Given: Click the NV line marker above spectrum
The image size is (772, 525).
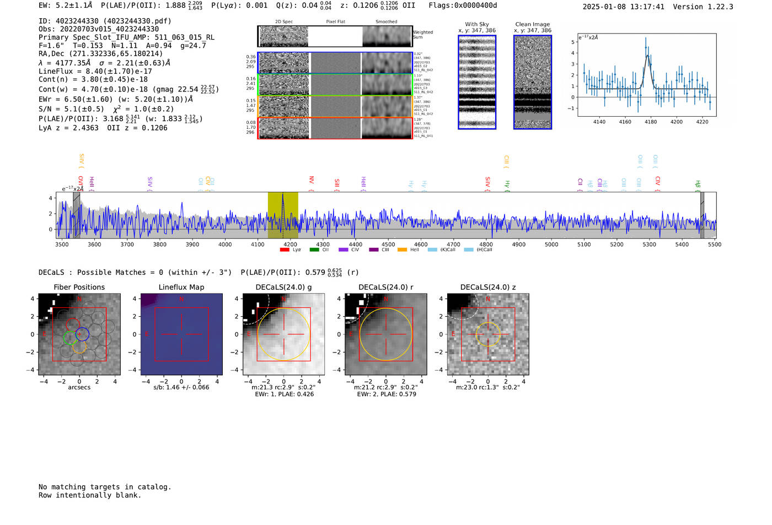Looking at the screenshot, I should (x=312, y=183).
